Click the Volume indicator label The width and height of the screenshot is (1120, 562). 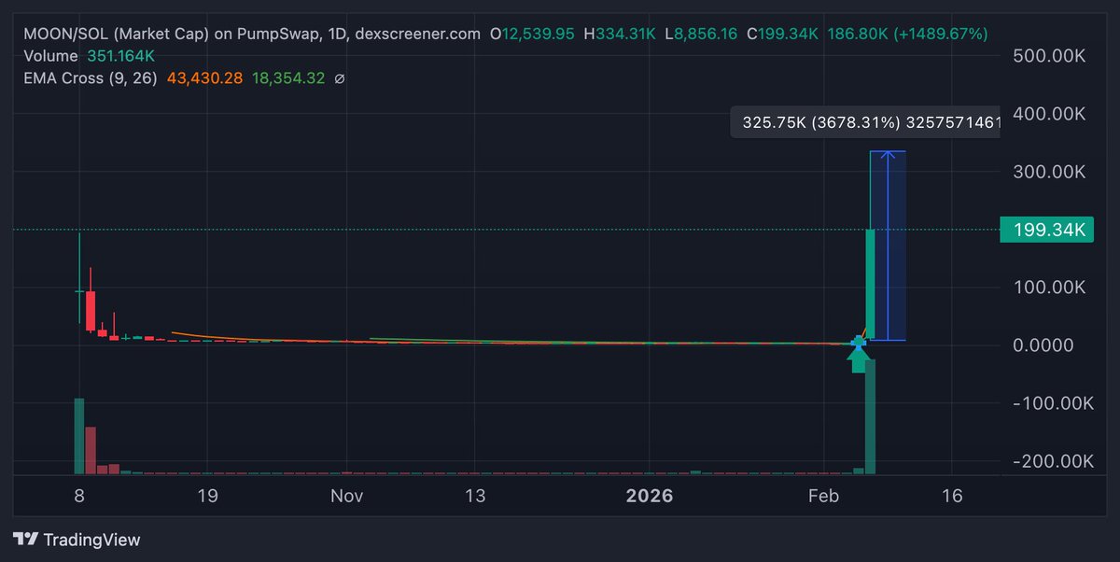pos(50,56)
